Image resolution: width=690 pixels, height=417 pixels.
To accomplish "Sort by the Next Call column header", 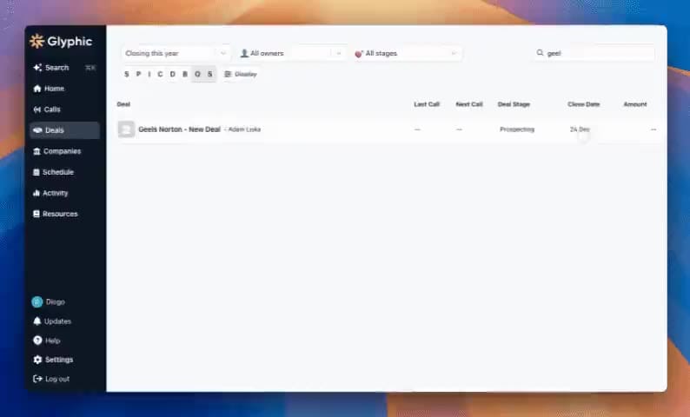I will [469, 104].
